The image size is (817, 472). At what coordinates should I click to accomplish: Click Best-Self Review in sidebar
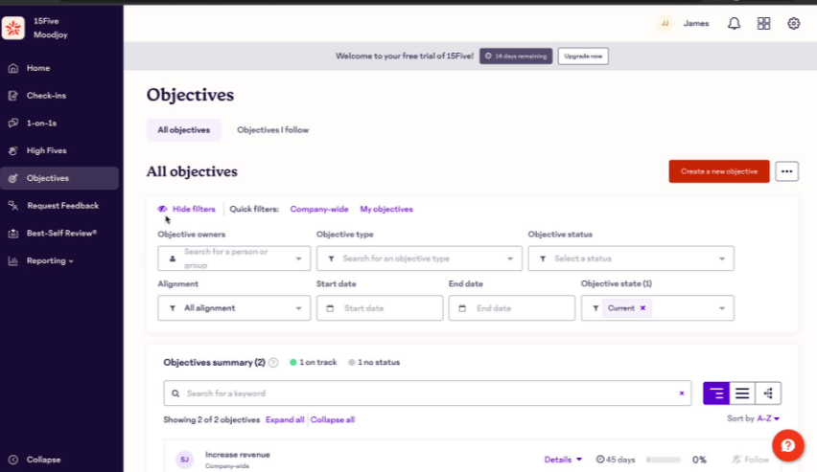click(61, 234)
